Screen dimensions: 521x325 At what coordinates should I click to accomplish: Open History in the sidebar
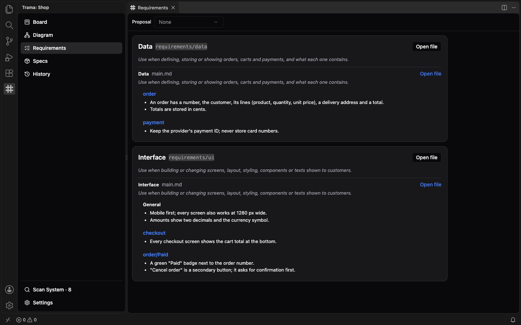coord(71,74)
